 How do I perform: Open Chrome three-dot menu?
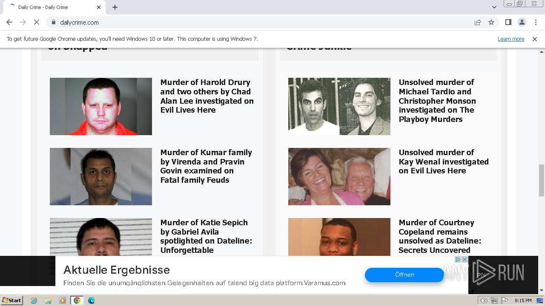pos(535,22)
